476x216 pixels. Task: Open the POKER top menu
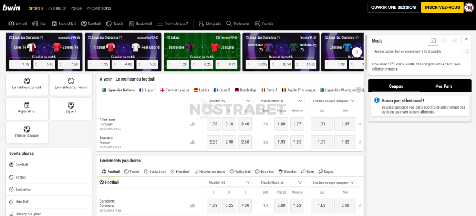tap(76, 8)
